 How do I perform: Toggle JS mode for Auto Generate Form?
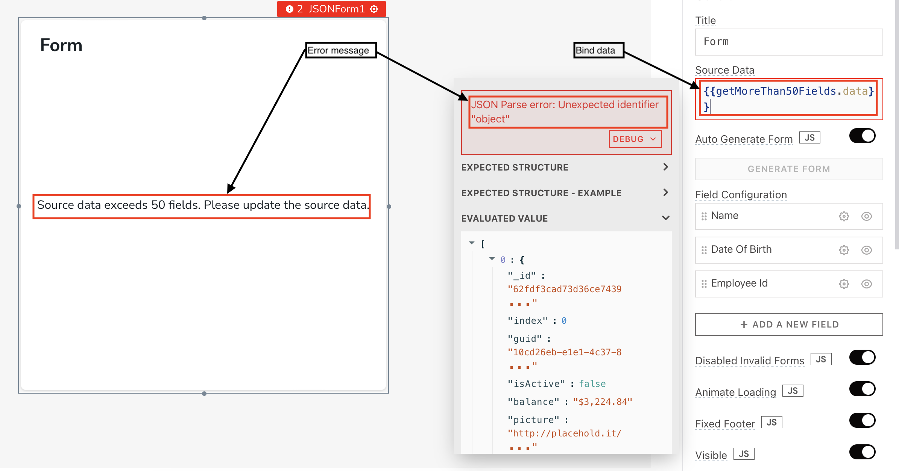(x=809, y=138)
